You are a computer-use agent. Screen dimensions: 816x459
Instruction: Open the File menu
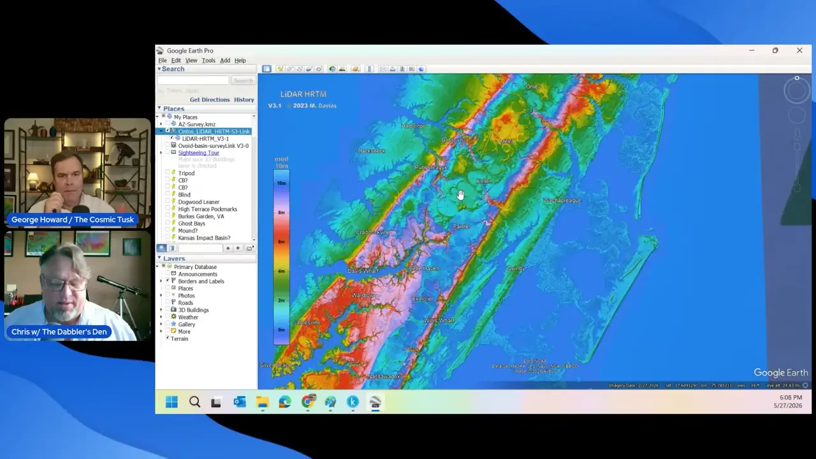[163, 61]
